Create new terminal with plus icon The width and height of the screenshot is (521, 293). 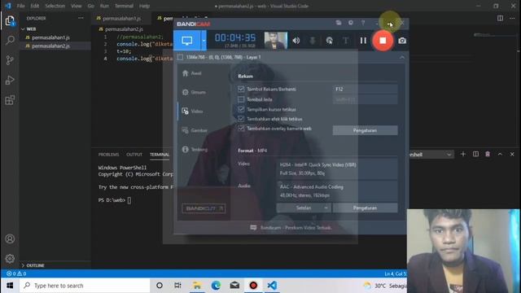point(463,154)
